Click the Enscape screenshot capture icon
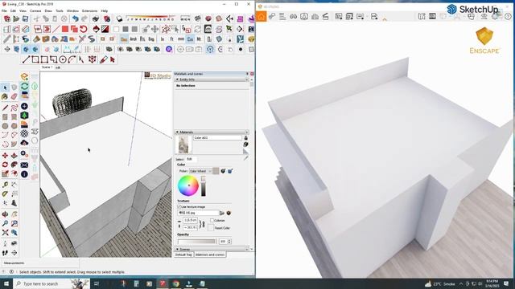515x289 pixels. [339, 16]
